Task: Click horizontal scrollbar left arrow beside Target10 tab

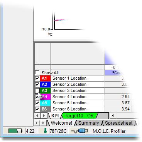Action: tap(113, 116)
